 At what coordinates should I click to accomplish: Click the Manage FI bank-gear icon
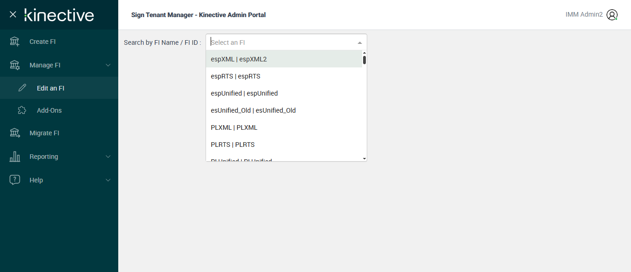[15, 65]
